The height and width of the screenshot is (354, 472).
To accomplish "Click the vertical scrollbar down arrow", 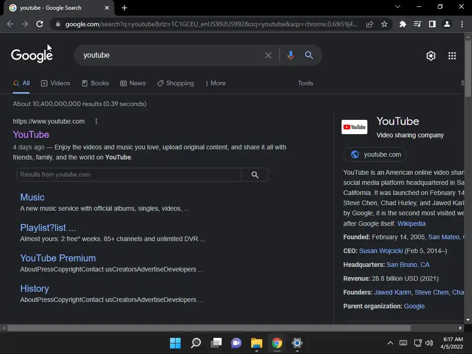I will [x=468, y=320].
